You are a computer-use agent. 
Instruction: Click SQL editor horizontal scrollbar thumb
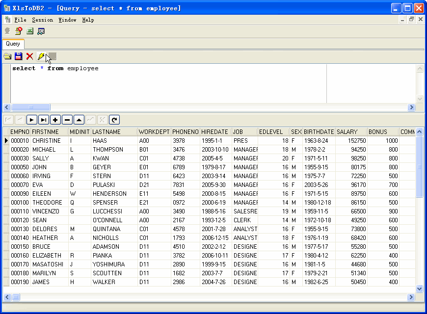click(x=31, y=107)
